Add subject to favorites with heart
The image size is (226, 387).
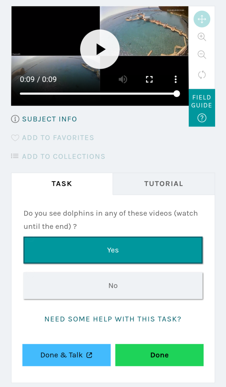click(x=53, y=138)
